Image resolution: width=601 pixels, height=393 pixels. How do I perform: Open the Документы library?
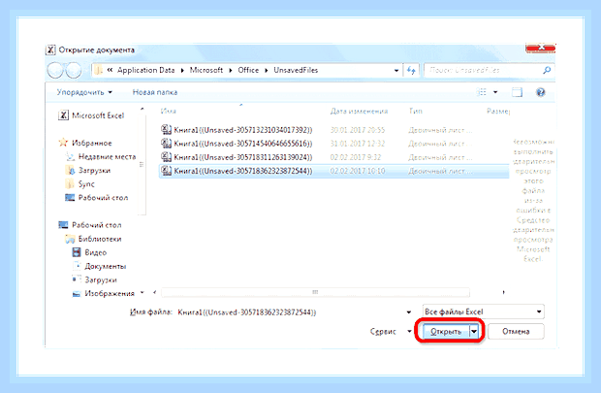(99, 266)
